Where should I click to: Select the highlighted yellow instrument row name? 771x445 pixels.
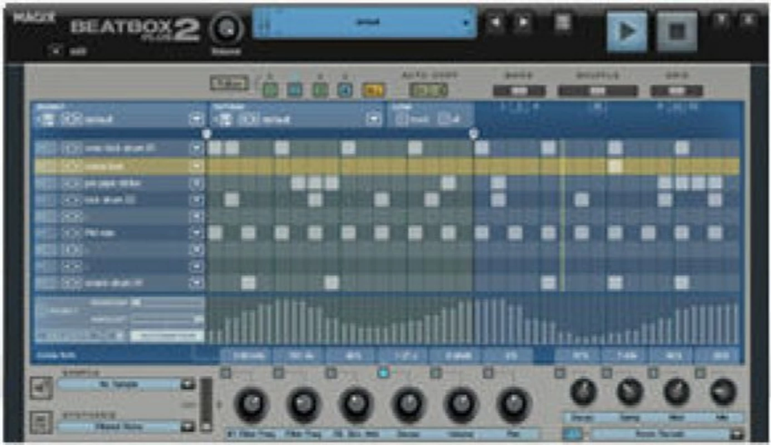click(105, 166)
